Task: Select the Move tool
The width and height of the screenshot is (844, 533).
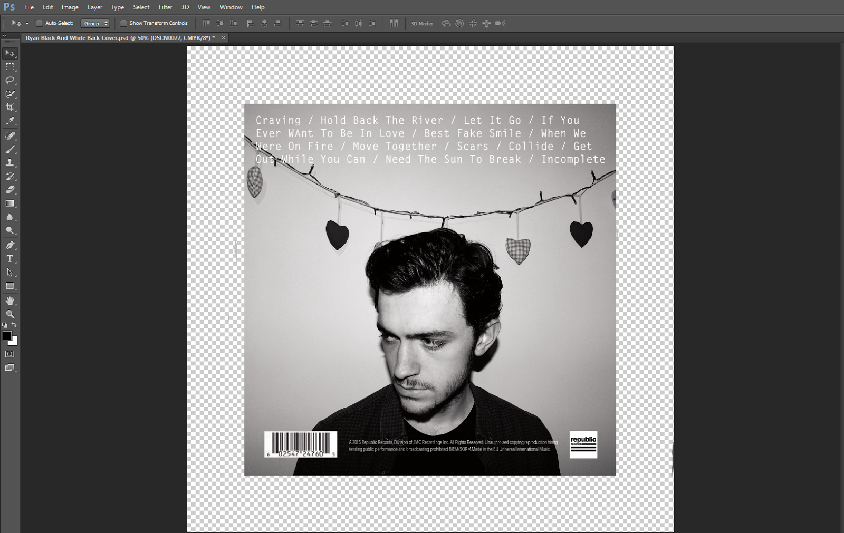Action: [x=10, y=53]
